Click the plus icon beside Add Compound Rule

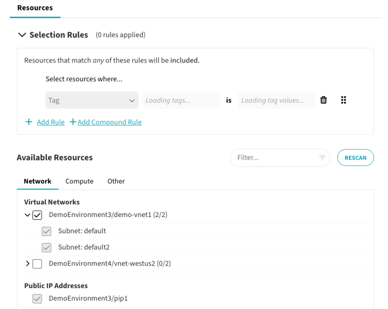click(x=73, y=122)
